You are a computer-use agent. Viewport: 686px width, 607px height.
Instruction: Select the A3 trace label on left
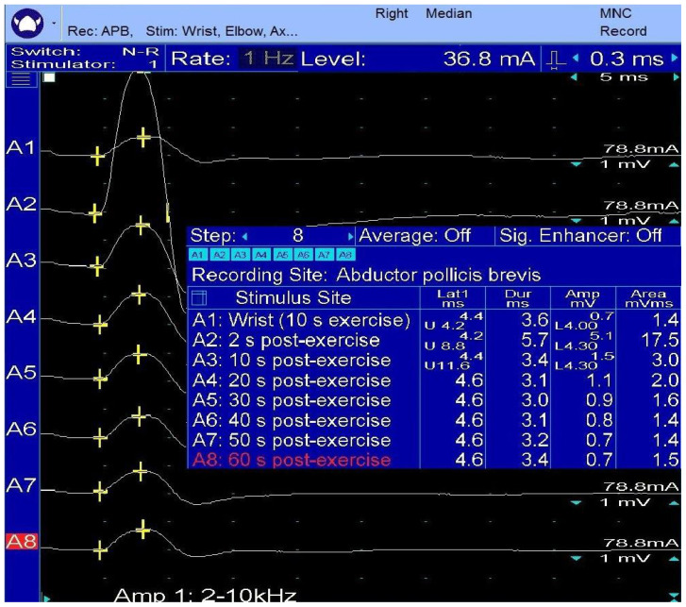click(x=21, y=261)
